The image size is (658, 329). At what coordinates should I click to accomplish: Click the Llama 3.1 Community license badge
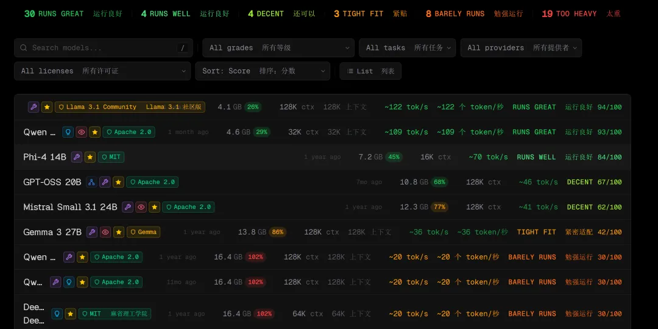click(130, 107)
